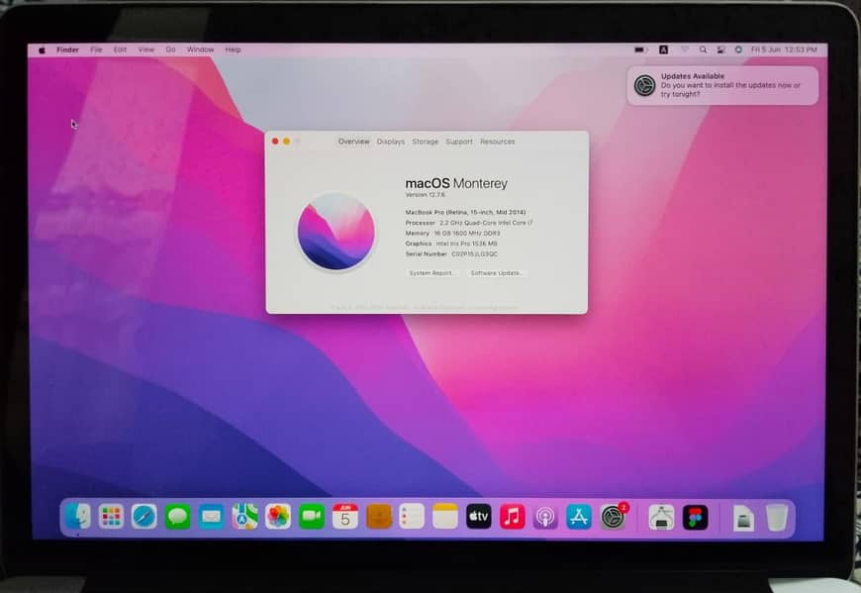This screenshot has height=593, width=861.
Task: Open the Help menu
Action: tap(233, 49)
